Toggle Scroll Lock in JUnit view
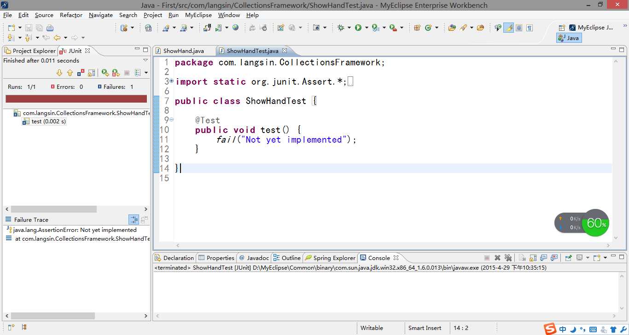Screen dimensions: 629x335 tap(91, 73)
